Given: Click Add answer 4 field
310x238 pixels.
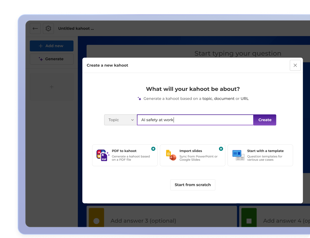Looking at the screenshot, I should tap(274, 217).
